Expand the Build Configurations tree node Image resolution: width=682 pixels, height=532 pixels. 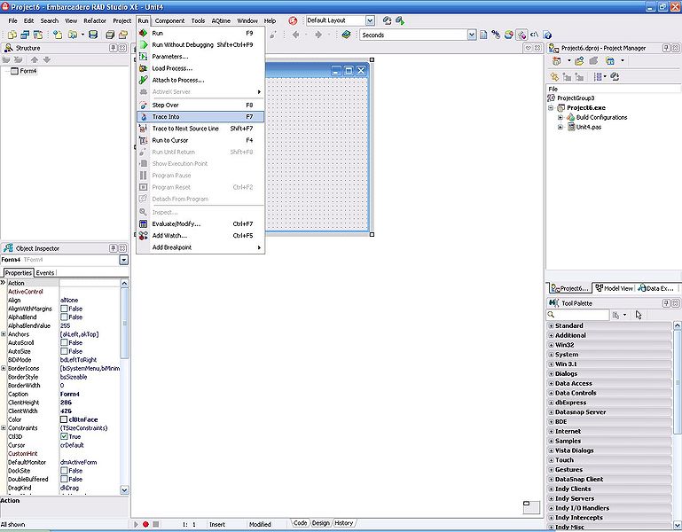point(560,117)
